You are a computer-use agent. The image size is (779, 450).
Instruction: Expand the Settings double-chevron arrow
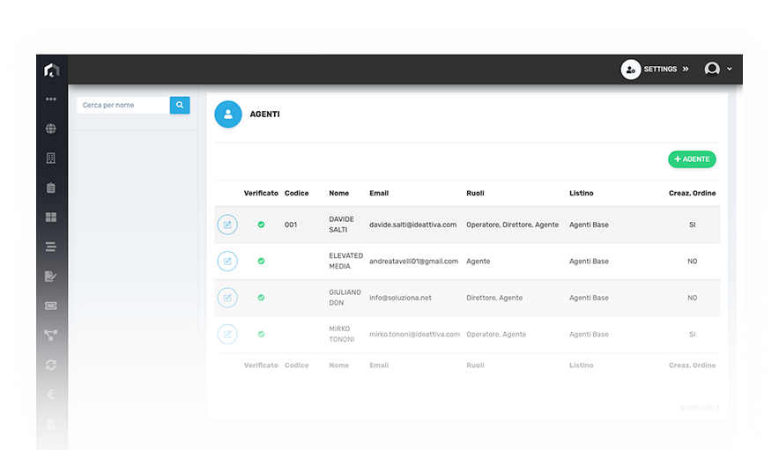(x=686, y=69)
